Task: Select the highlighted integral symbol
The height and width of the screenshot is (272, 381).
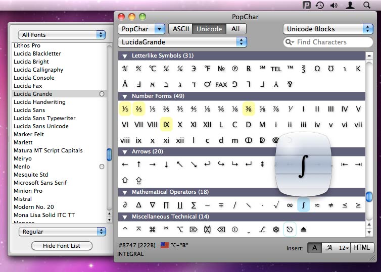Action: coord(303,205)
